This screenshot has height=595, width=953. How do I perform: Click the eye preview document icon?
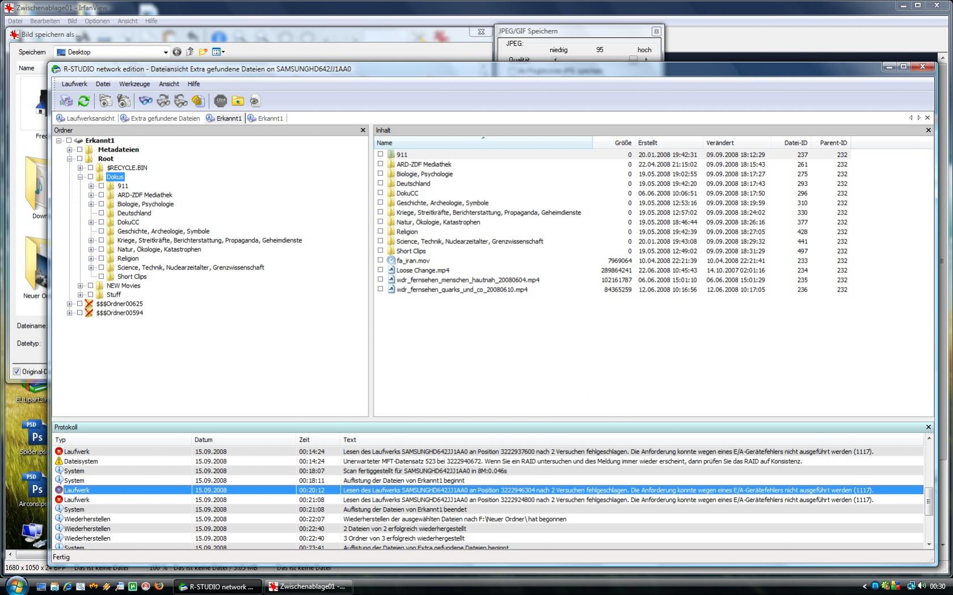pos(255,101)
